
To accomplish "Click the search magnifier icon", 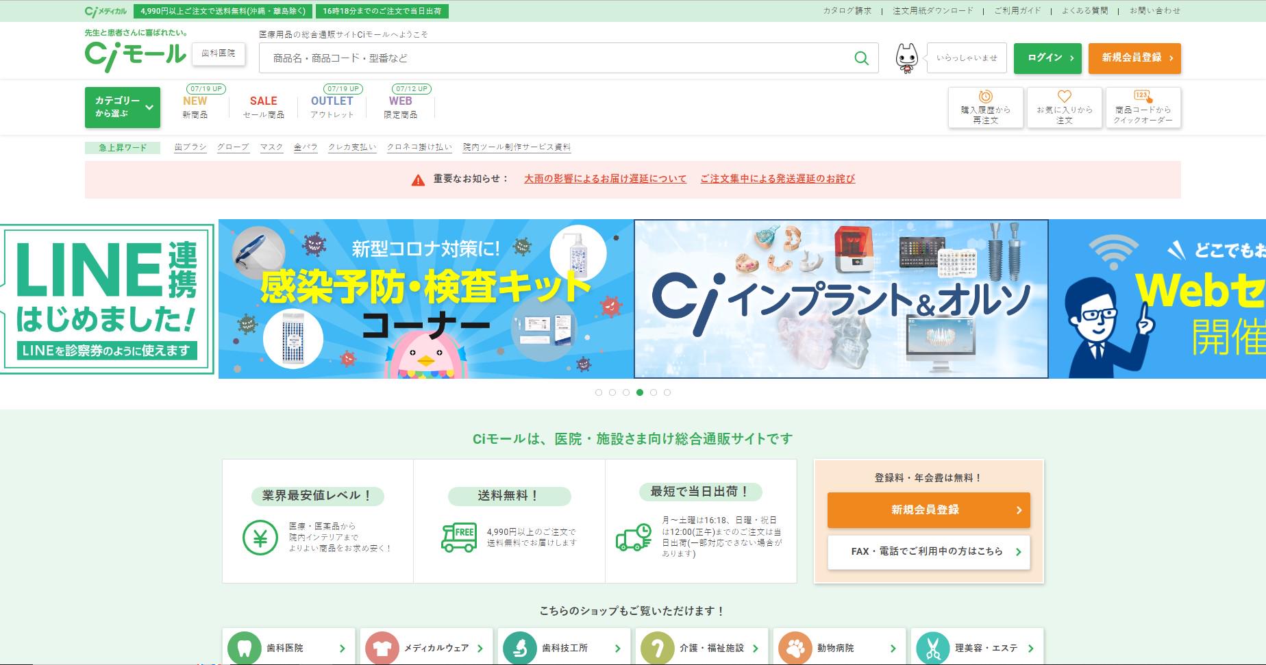I will [861, 58].
